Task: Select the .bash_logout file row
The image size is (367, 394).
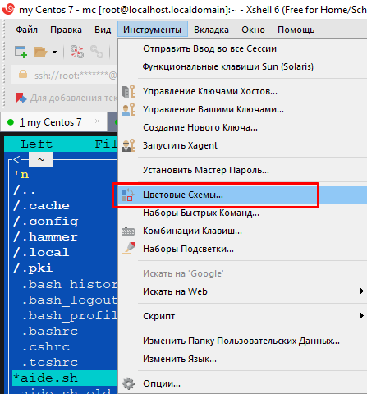Action: click(x=65, y=300)
